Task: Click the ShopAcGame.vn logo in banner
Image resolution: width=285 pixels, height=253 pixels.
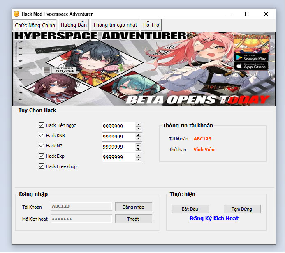Action: (252, 37)
